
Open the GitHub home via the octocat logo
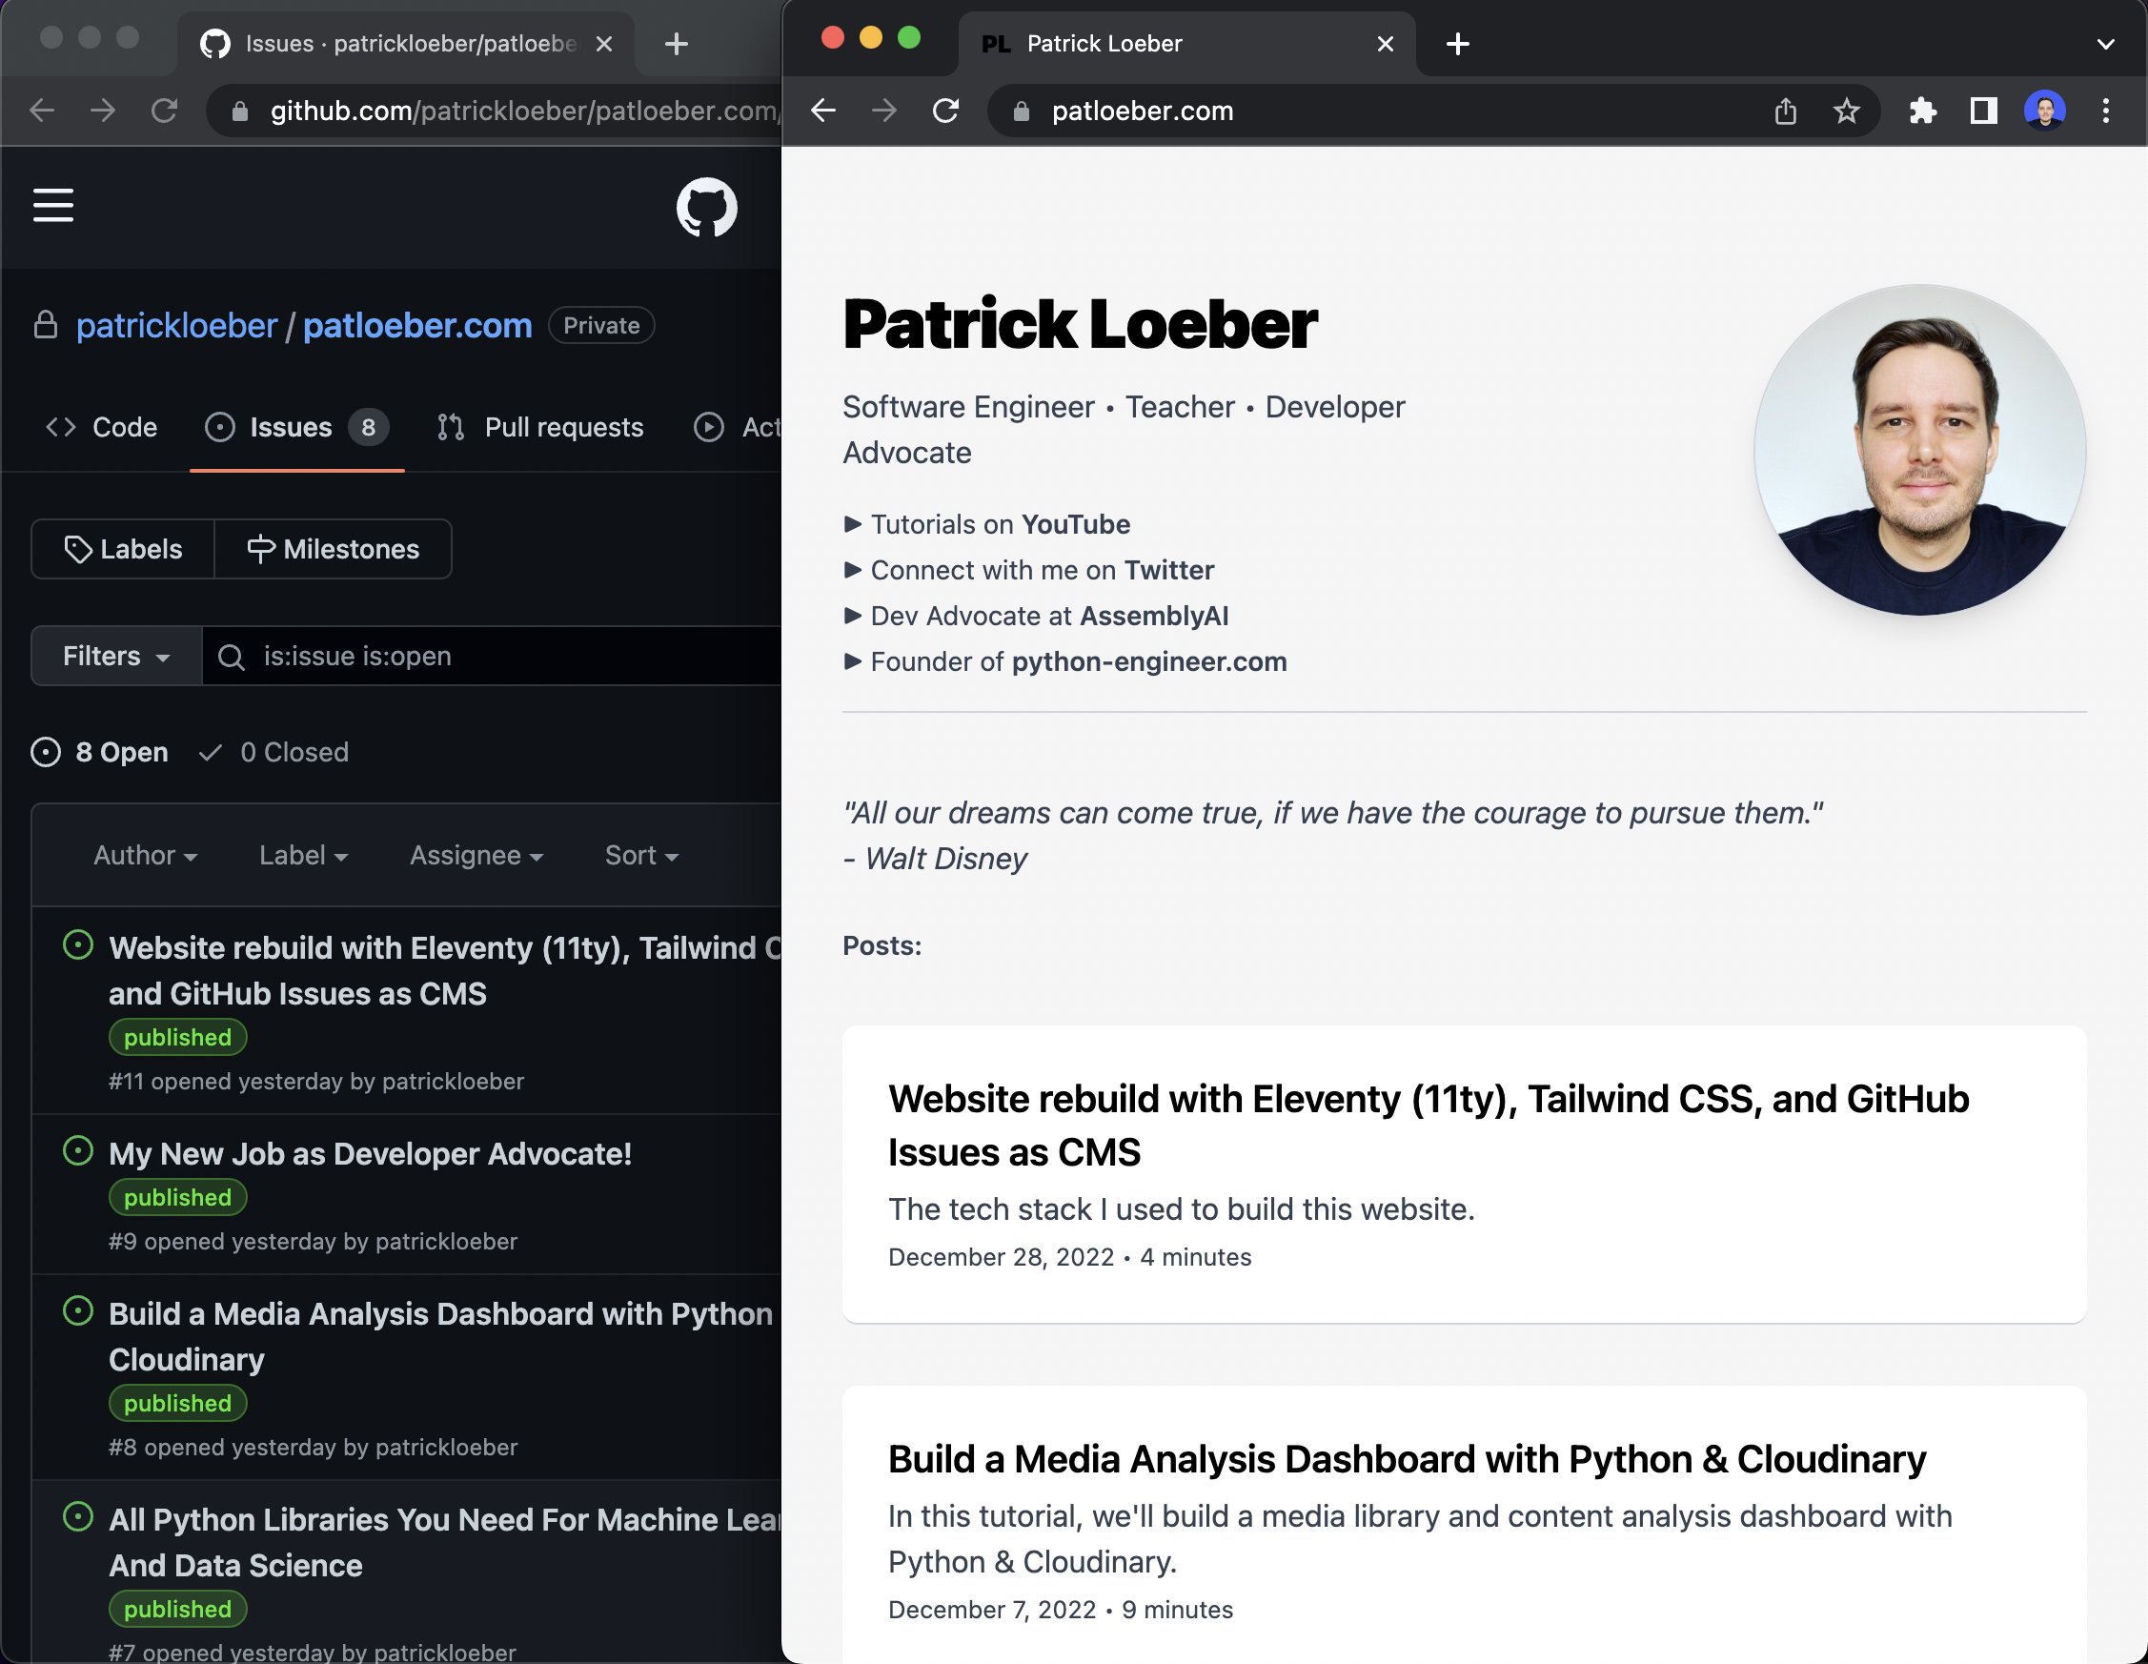(706, 207)
